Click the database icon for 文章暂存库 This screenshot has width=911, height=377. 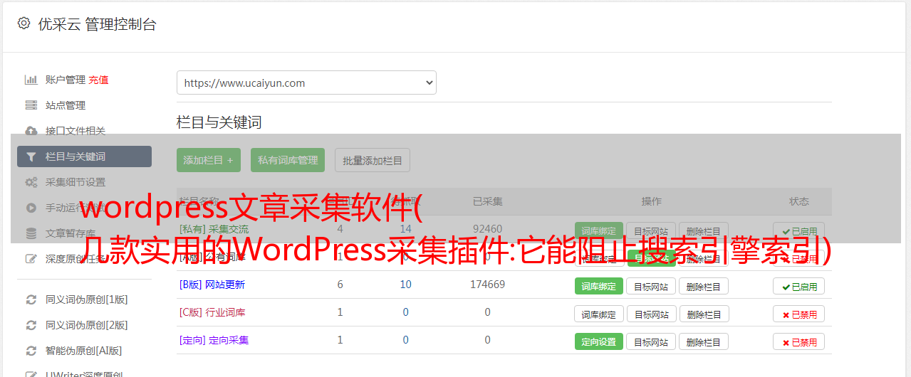[x=31, y=233]
